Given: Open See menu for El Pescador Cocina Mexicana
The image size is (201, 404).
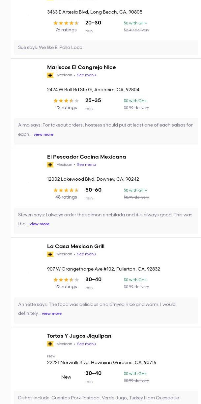Looking at the screenshot, I should pos(86,165).
